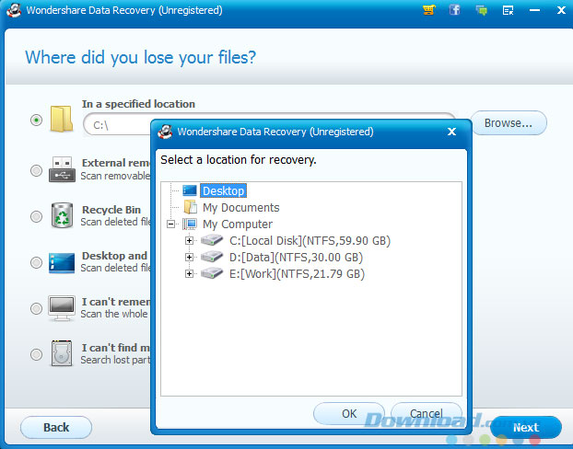Click the Next button

(526, 427)
